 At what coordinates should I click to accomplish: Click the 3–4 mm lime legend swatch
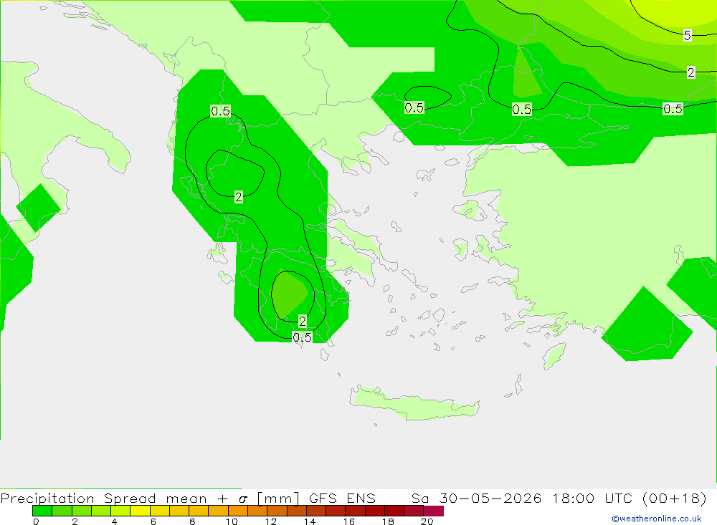coord(101,511)
